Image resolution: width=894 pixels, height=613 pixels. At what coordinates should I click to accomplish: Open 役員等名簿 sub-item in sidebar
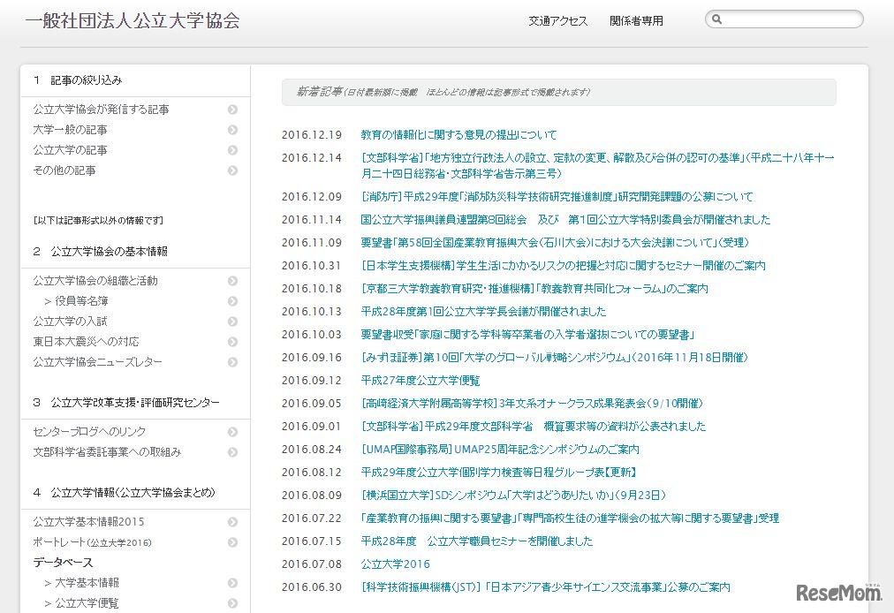tap(81, 301)
